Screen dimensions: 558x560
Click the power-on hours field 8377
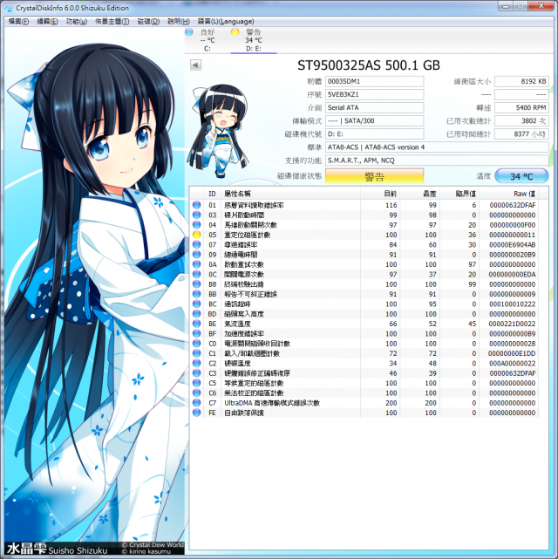[x=521, y=134]
